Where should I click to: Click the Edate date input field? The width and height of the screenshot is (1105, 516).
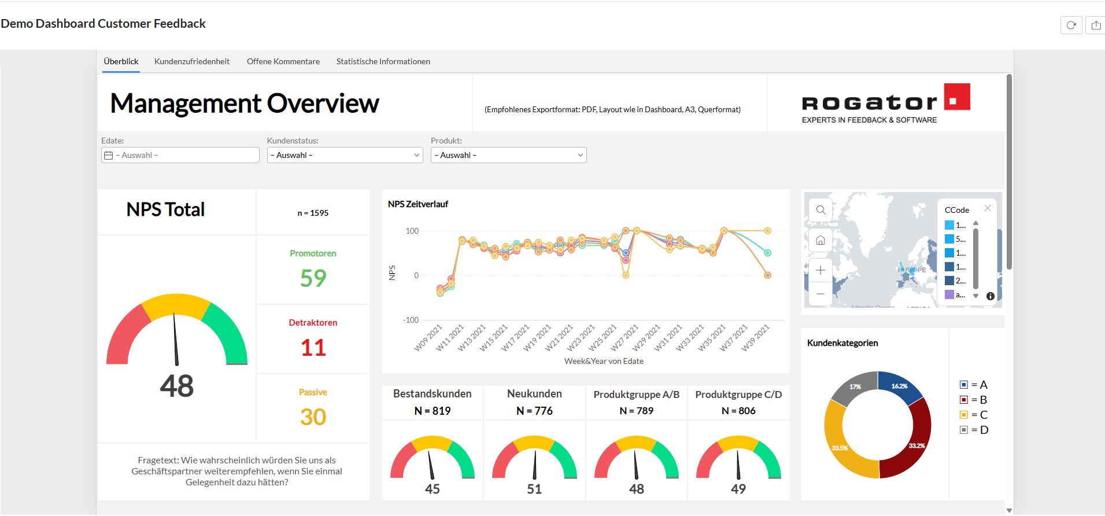click(x=180, y=155)
